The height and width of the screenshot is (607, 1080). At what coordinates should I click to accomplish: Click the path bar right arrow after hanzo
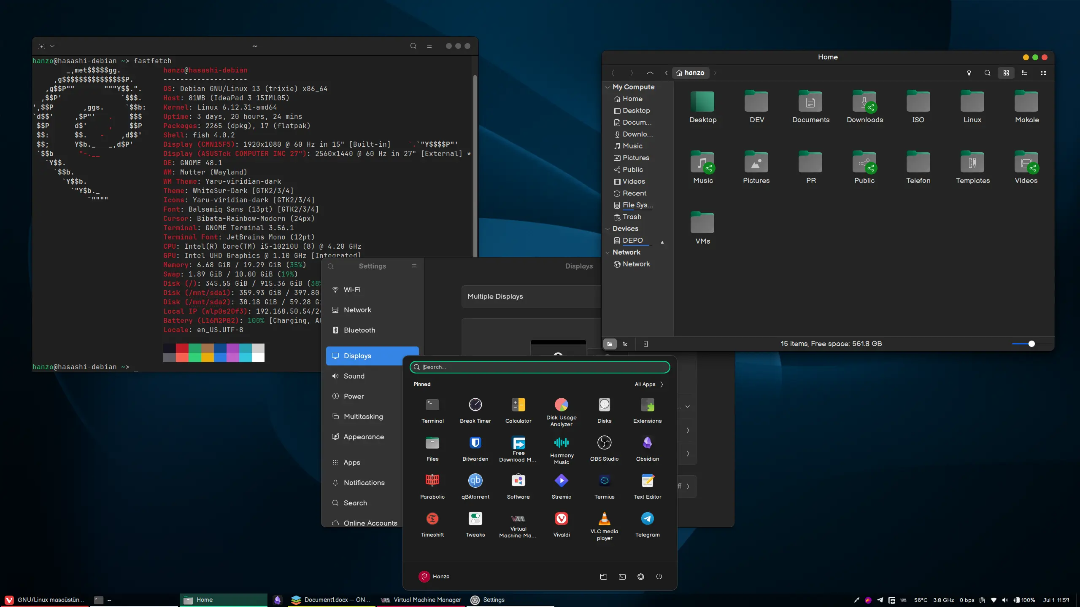[715, 73]
